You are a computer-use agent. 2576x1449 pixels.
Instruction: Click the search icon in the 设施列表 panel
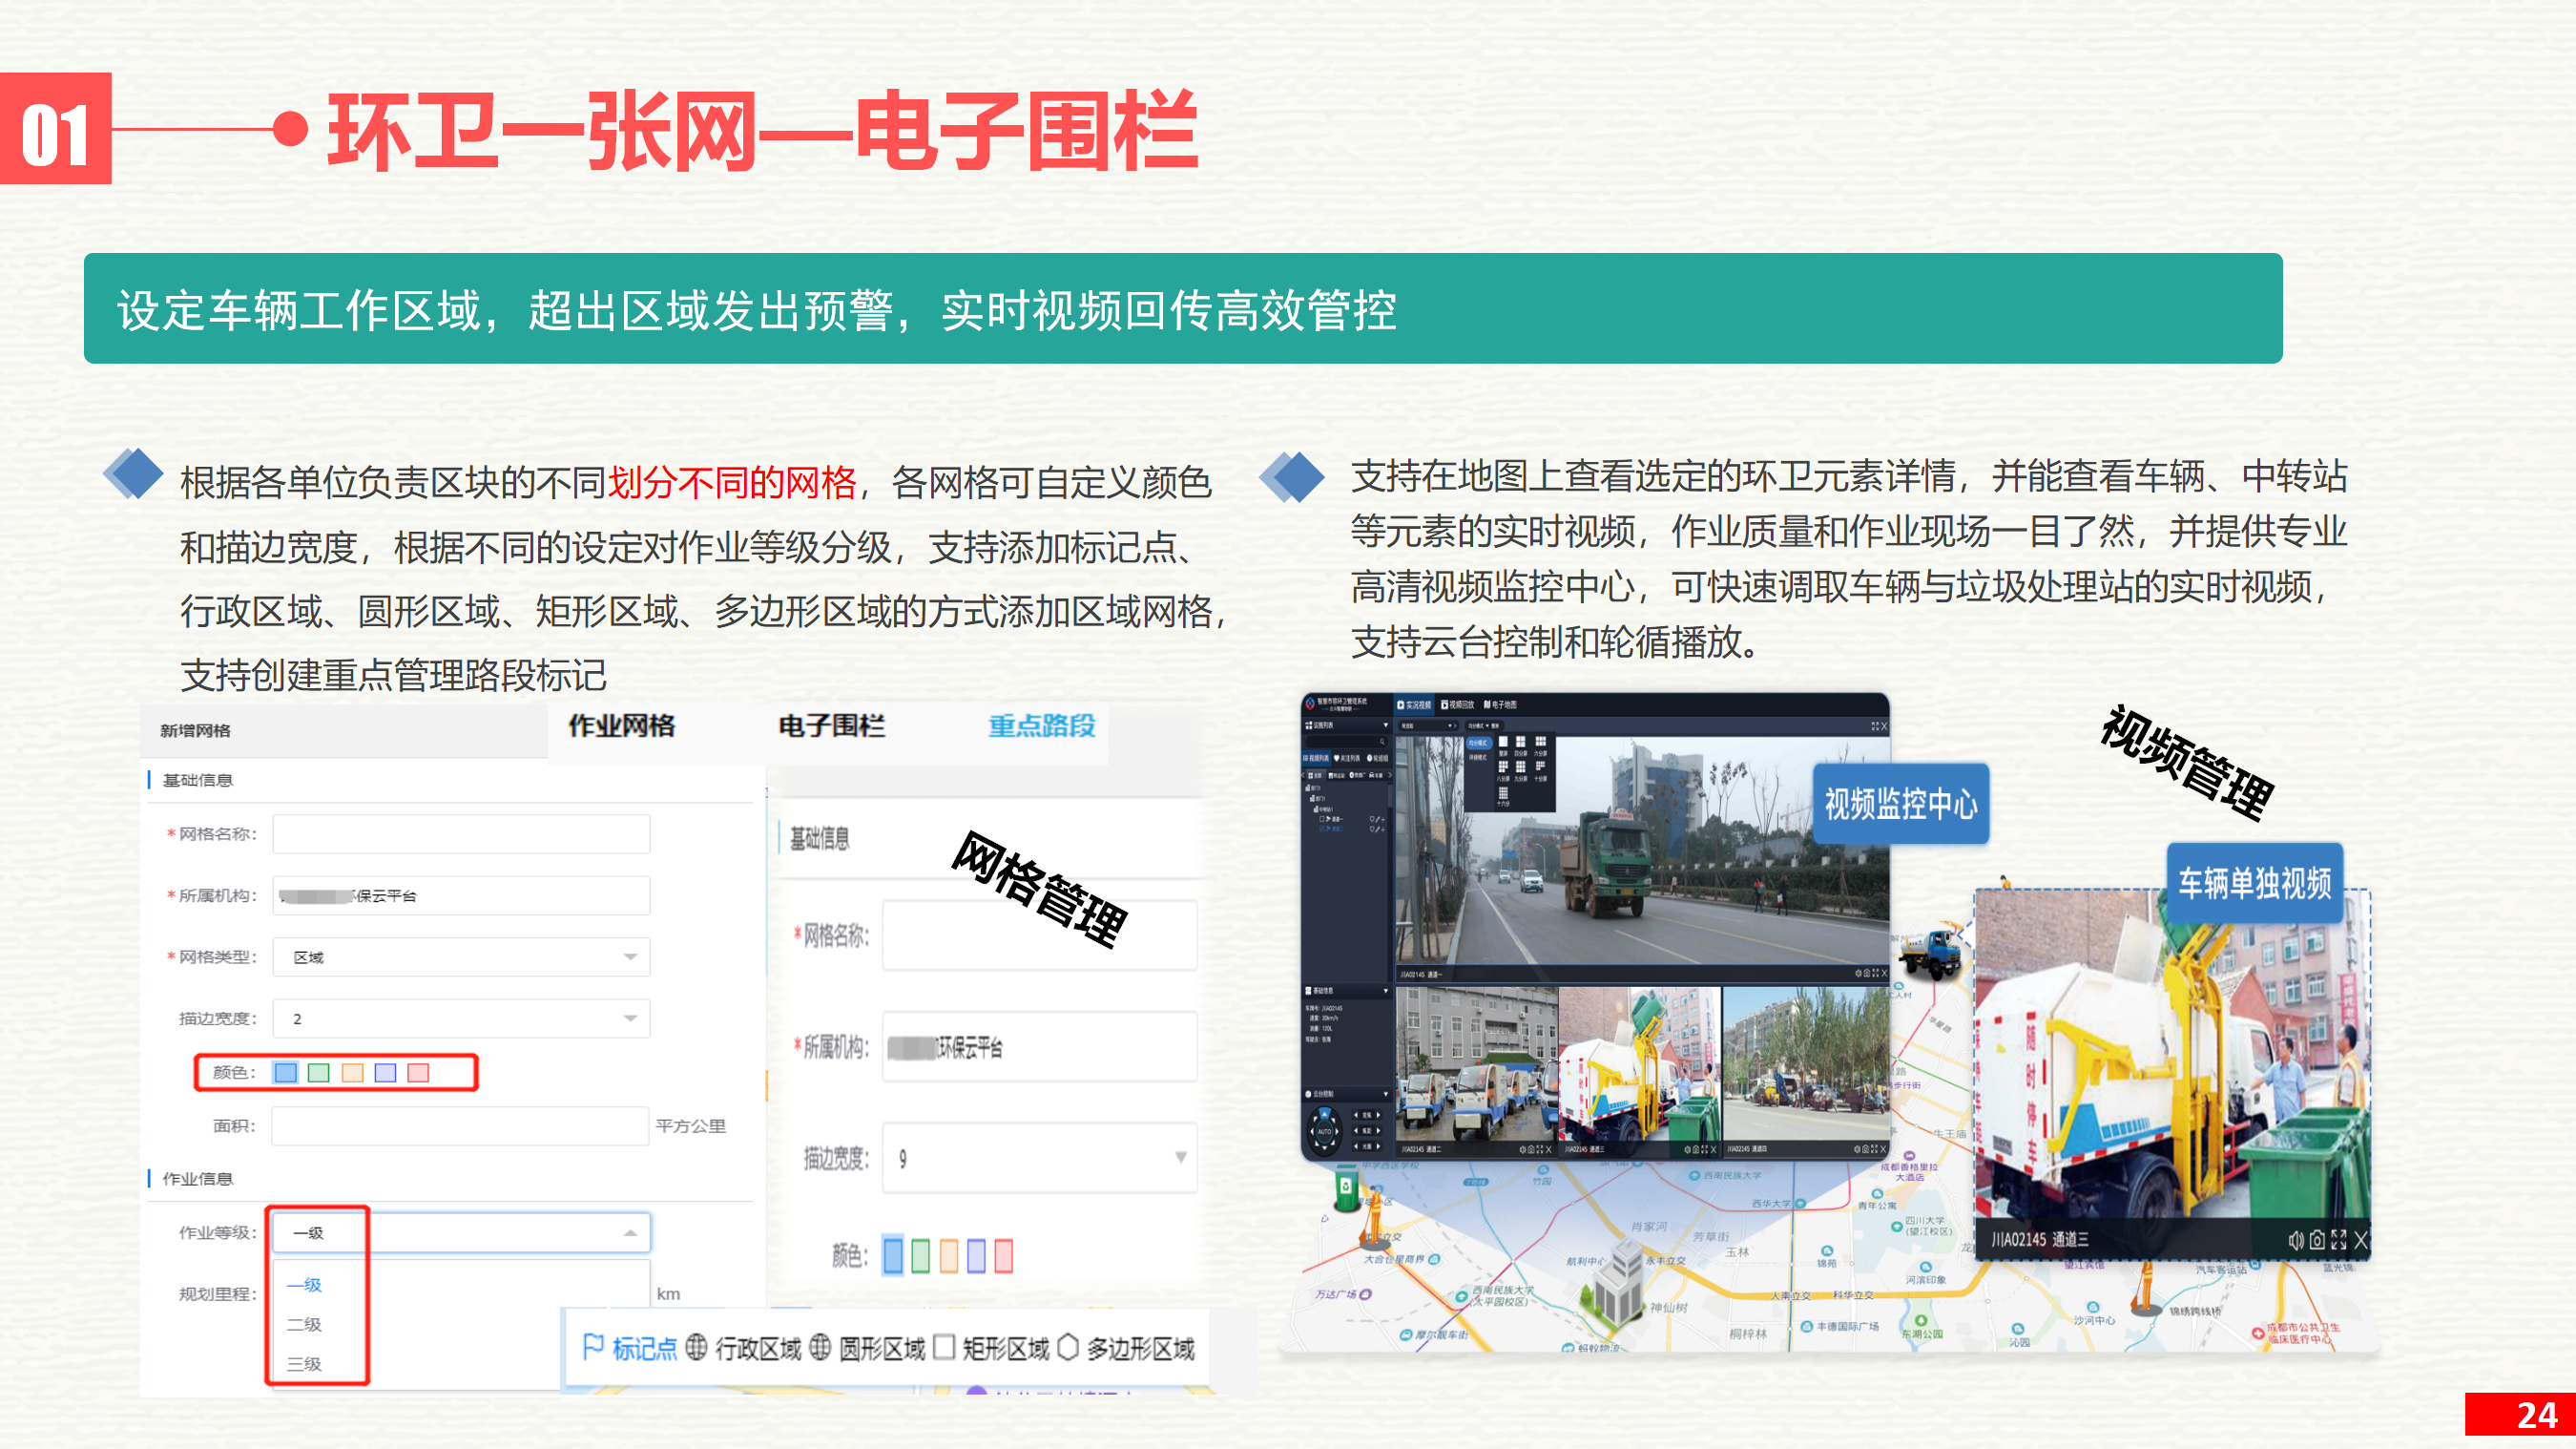point(1383,742)
